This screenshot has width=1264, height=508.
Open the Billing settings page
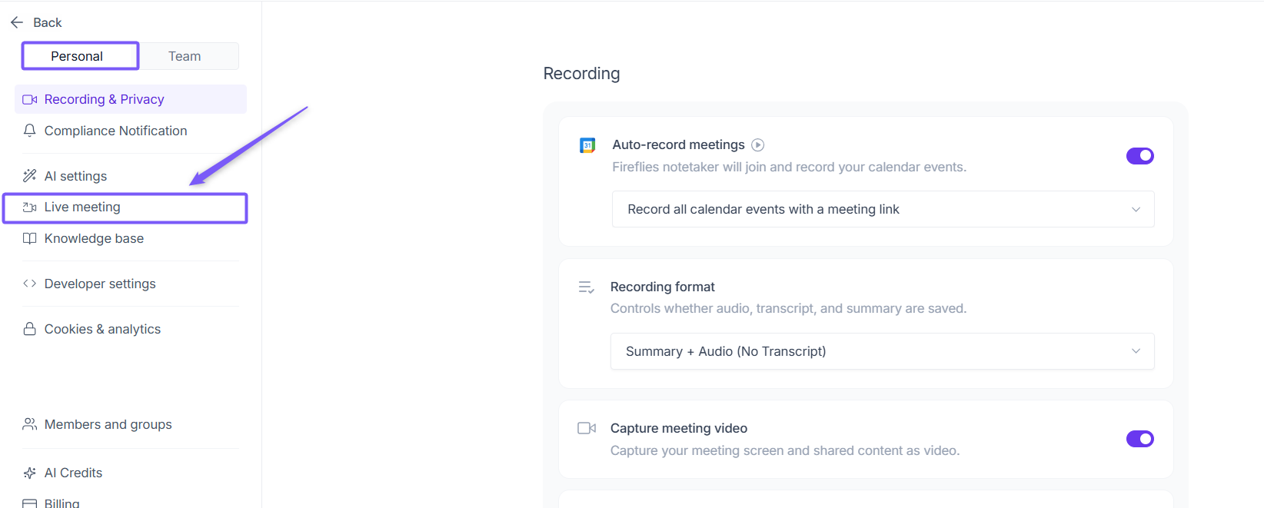click(62, 503)
